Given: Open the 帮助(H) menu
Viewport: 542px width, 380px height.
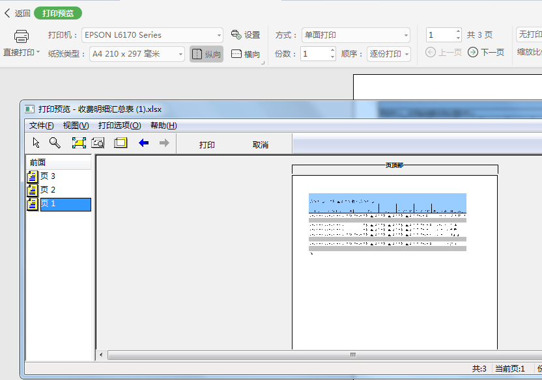Looking at the screenshot, I should point(164,126).
